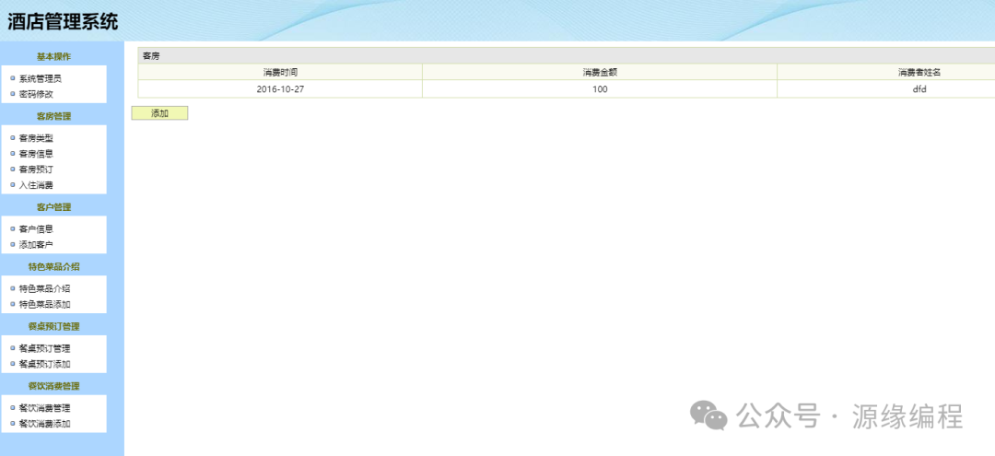995x456 pixels.
Task: Go to 特色菜品添加
Action: tap(44, 304)
